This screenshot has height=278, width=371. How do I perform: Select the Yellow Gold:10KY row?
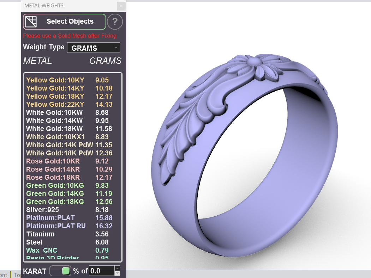(x=73, y=80)
